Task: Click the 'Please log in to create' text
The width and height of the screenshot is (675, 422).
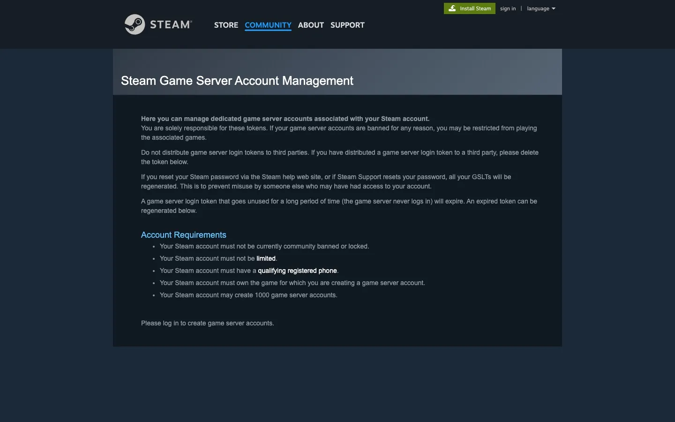Action: tap(208, 323)
